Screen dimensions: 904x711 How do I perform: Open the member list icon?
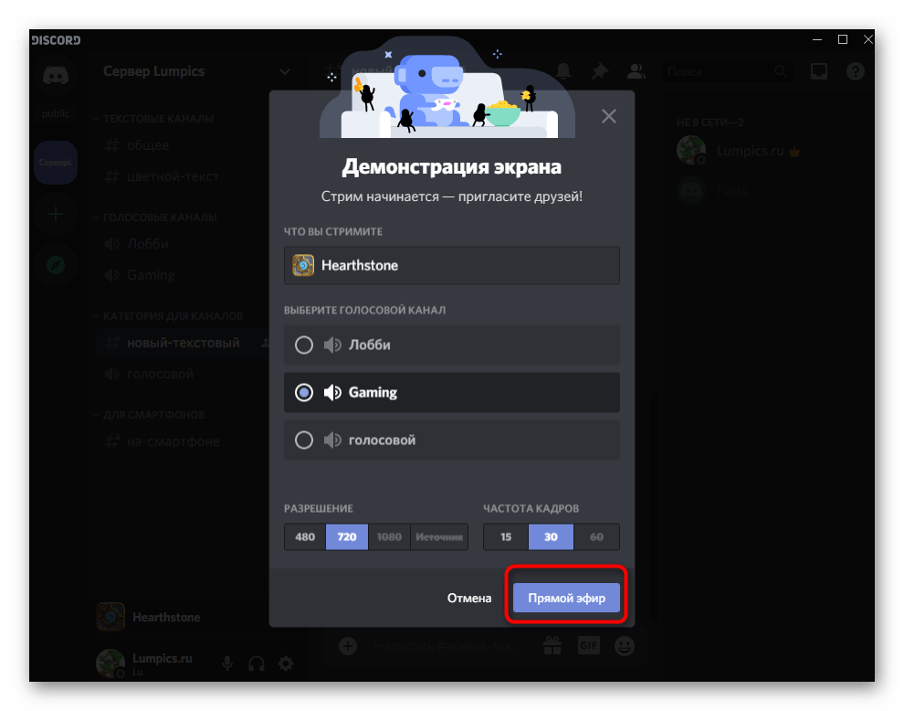tap(636, 70)
